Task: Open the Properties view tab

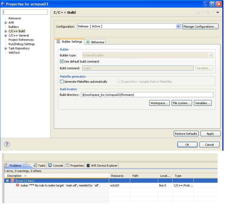Action: (75, 166)
